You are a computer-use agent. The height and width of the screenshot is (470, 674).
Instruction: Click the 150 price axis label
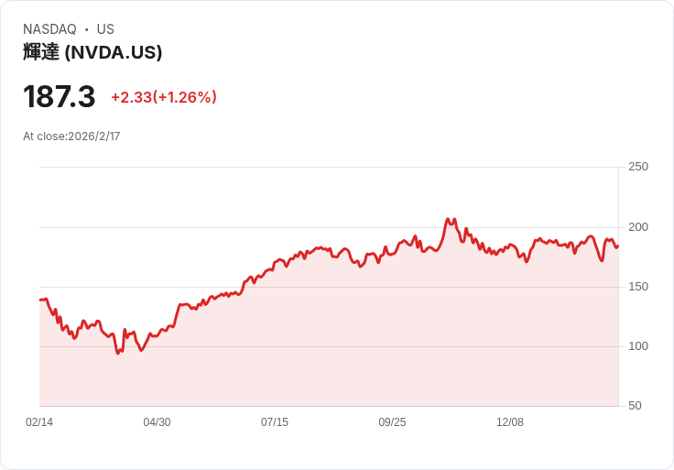pos(638,287)
